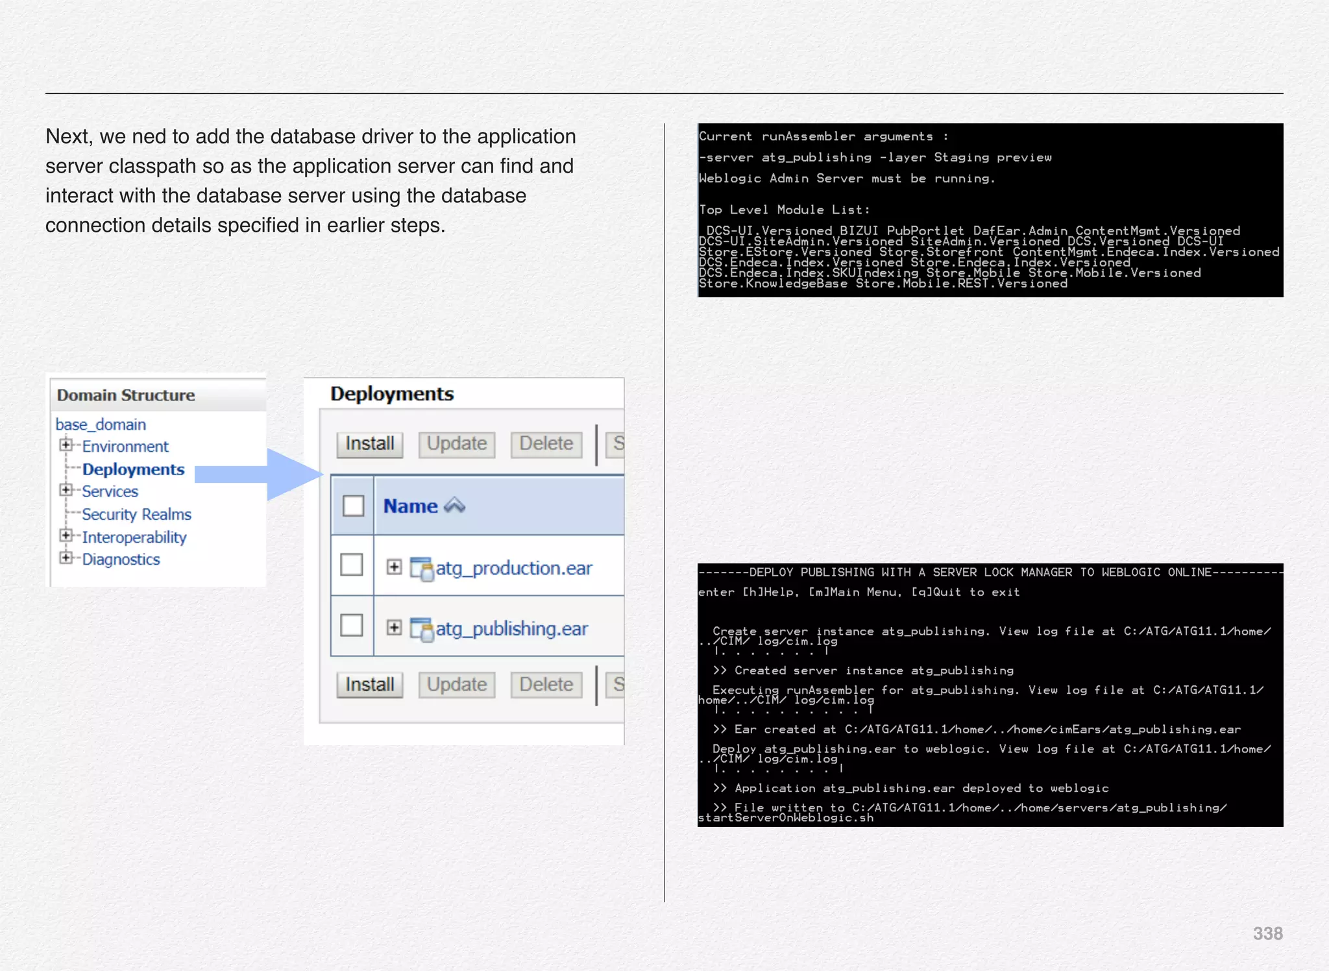Click the atg_production.ear deployment icon

tap(422, 569)
